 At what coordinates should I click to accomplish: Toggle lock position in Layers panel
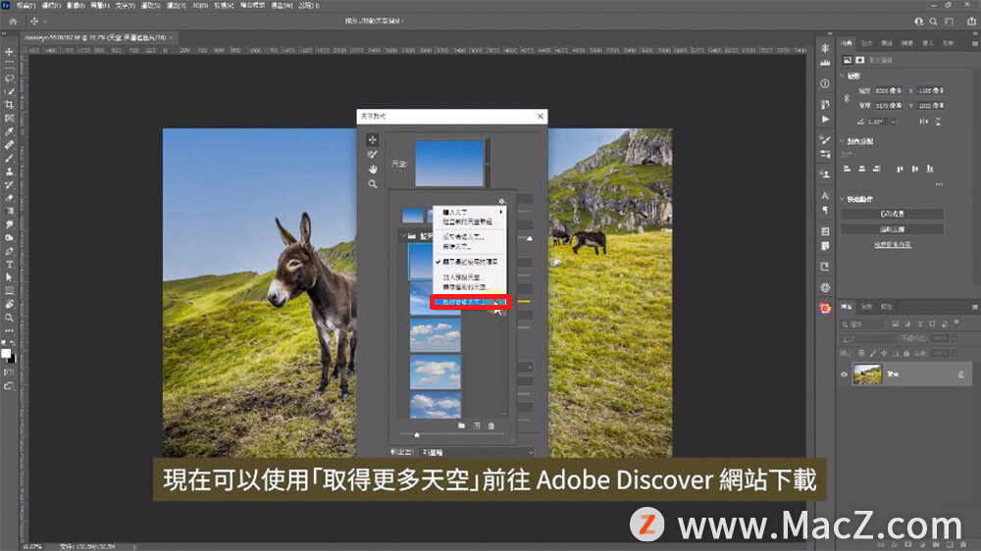(x=884, y=353)
